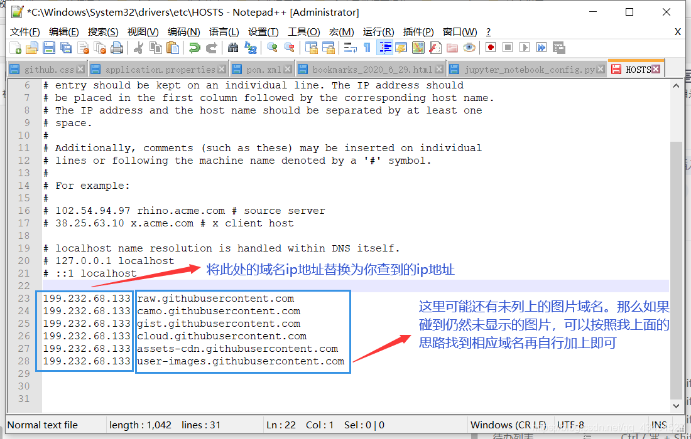Toggle show all characters pilcrow icon

point(367,48)
